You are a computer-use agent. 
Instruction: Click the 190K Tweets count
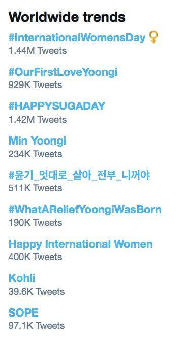click(35, 223)
